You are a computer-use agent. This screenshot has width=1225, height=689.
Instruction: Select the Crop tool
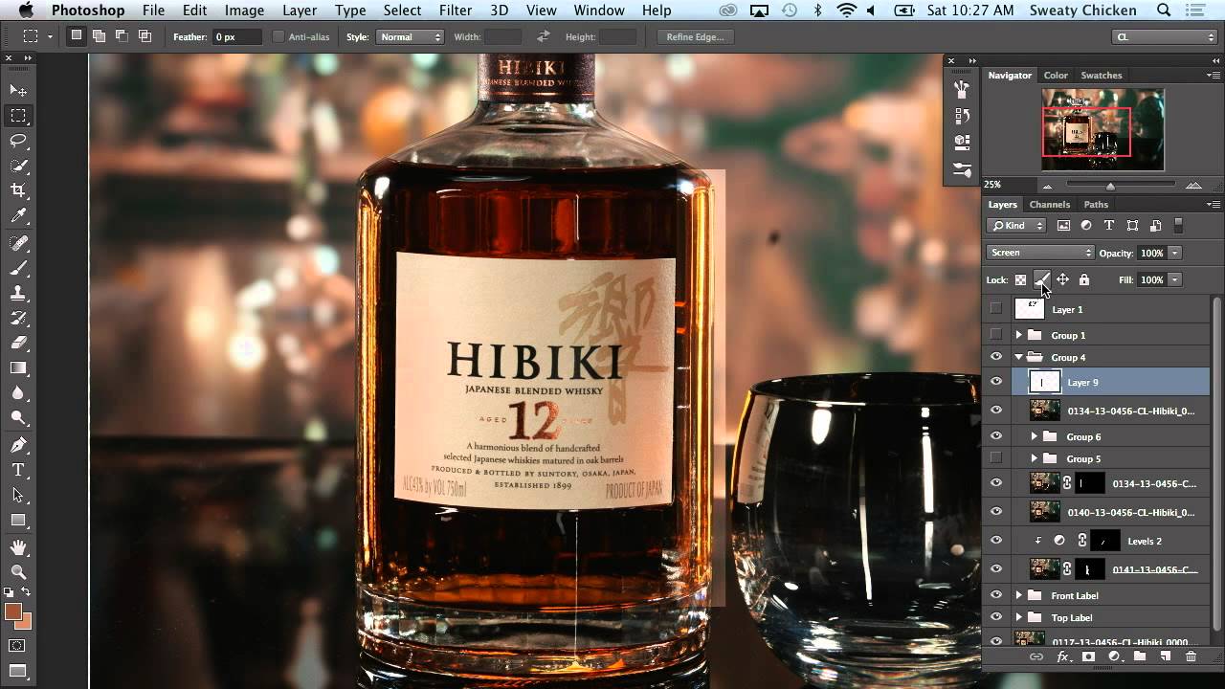[x=18, y=190]
